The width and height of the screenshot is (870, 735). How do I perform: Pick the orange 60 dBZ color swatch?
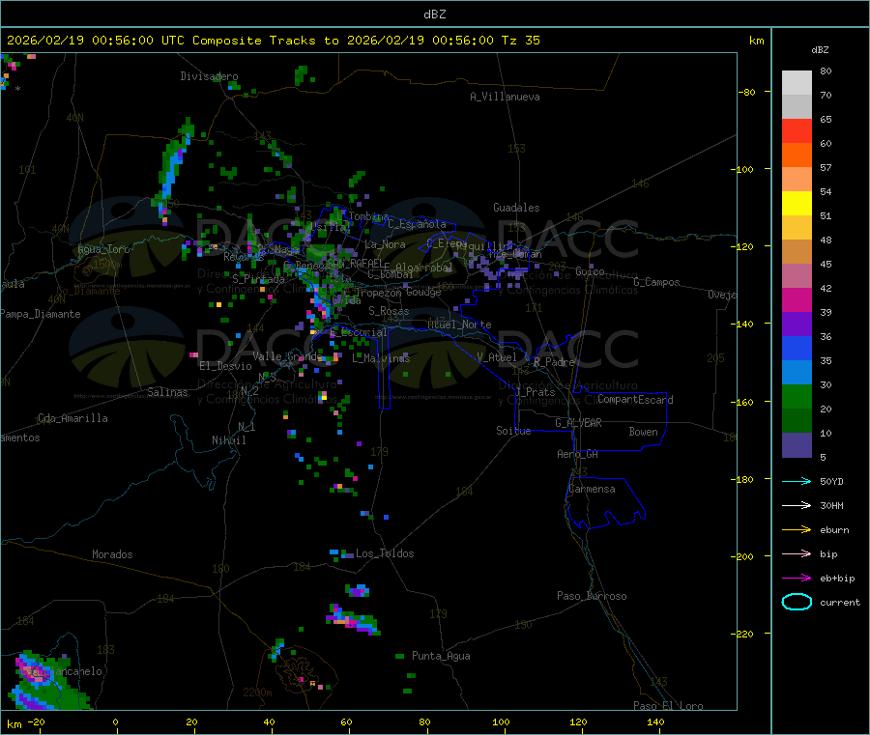(x=797, y=155)
